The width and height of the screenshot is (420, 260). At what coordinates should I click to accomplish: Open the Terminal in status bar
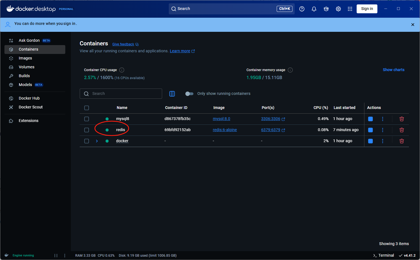[x=383, y=255]
